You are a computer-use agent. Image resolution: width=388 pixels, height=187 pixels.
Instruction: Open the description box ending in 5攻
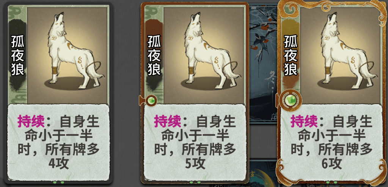tap(195, 143)
